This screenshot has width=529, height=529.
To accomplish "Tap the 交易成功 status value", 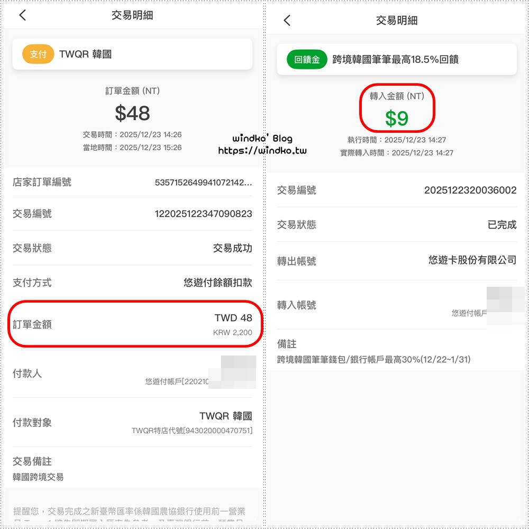I will (232, 248).
